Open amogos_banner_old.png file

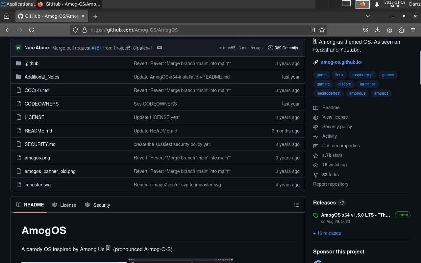click(x=50, y=171)
